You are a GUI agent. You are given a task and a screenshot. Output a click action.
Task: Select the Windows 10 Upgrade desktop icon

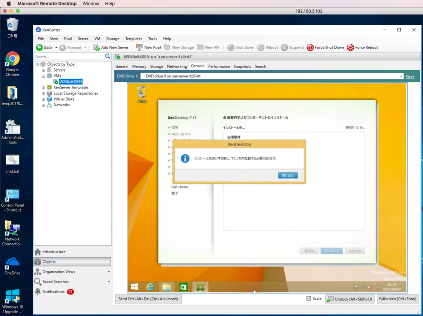point(12,302)
